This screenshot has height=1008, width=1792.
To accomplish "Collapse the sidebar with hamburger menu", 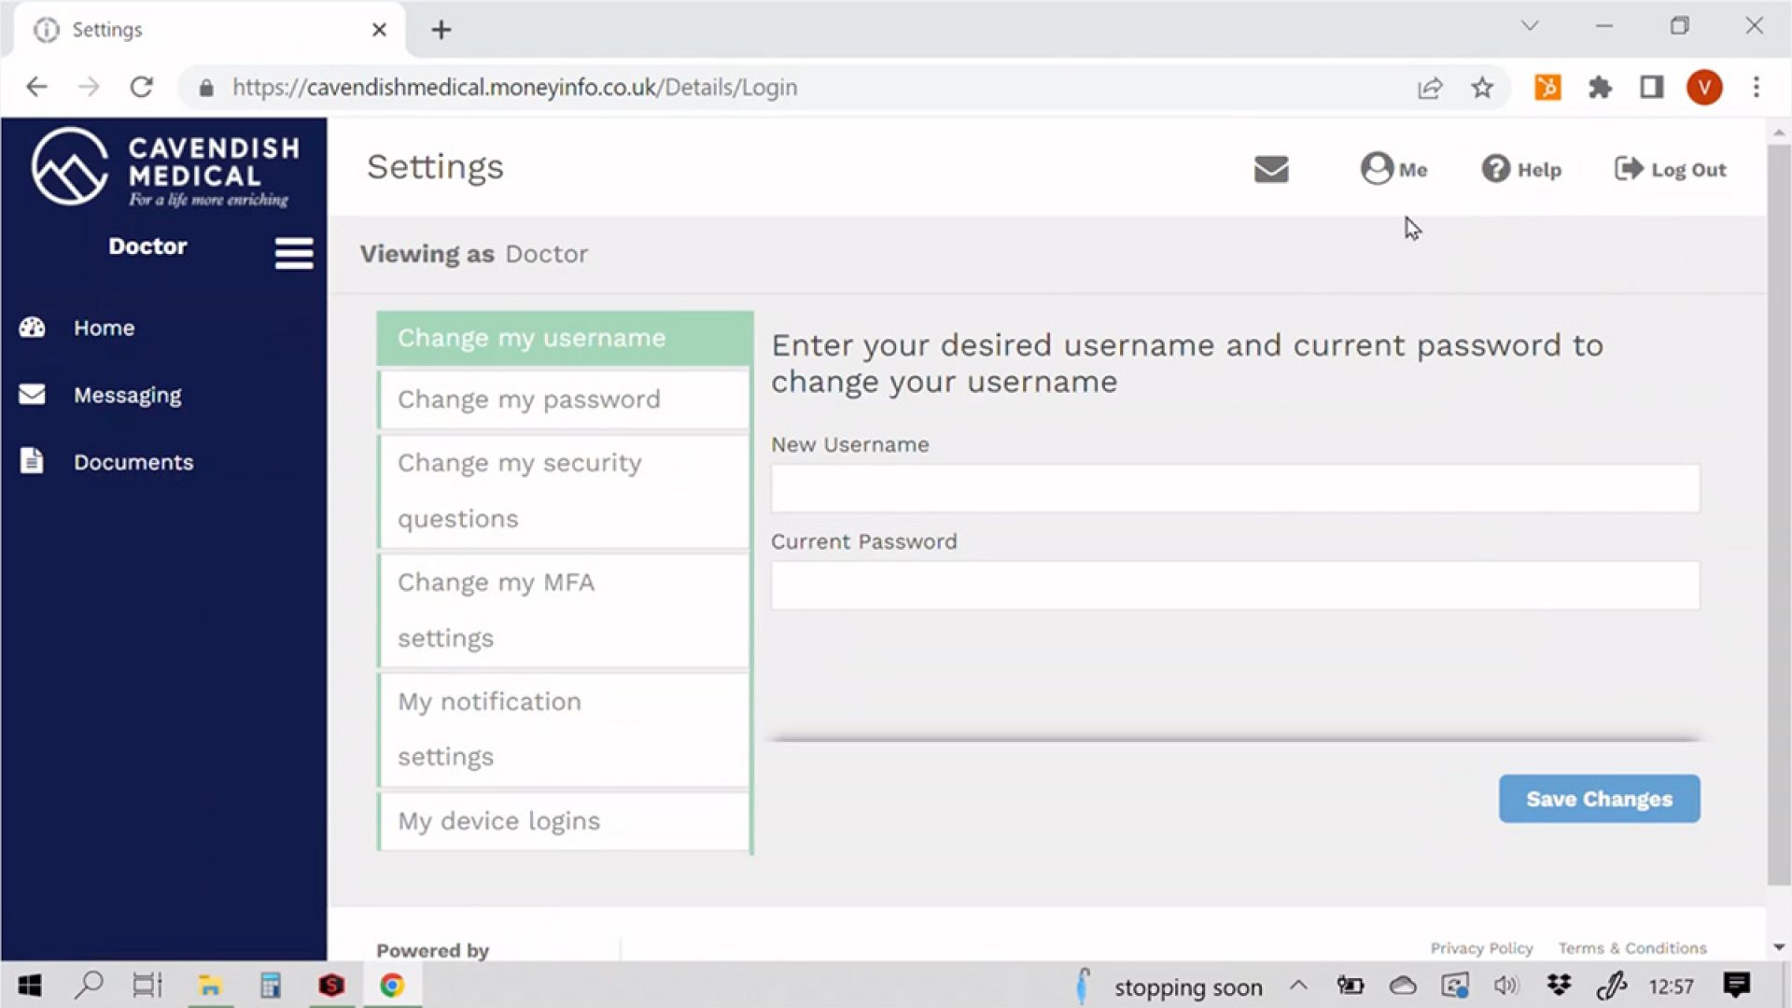I will (293, 253).
